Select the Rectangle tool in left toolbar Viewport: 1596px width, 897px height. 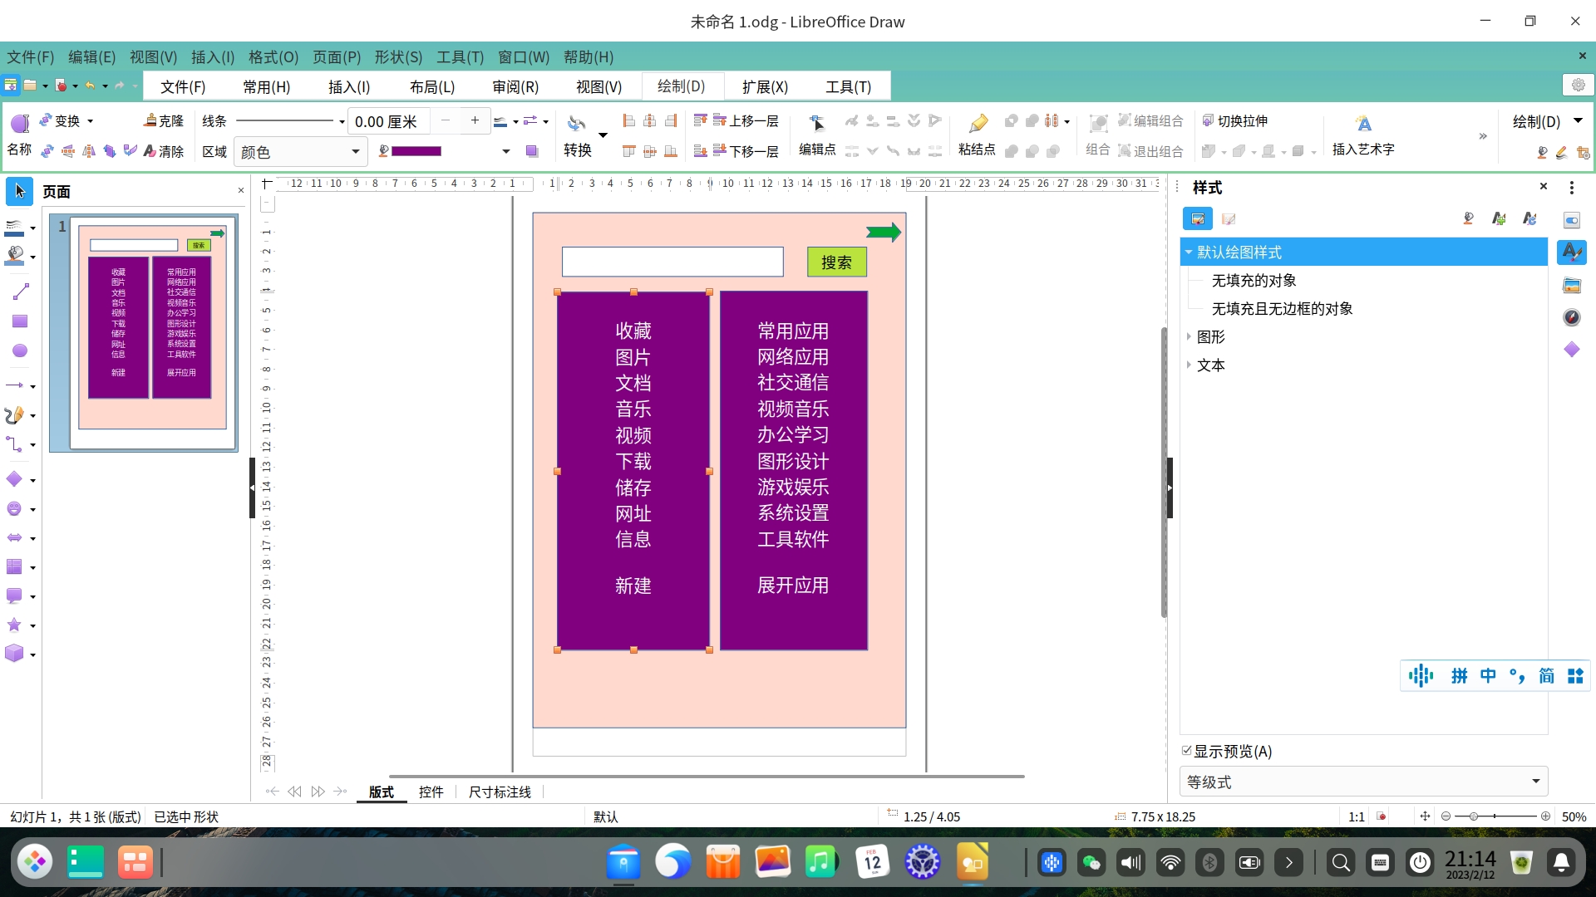click(19, 321)
